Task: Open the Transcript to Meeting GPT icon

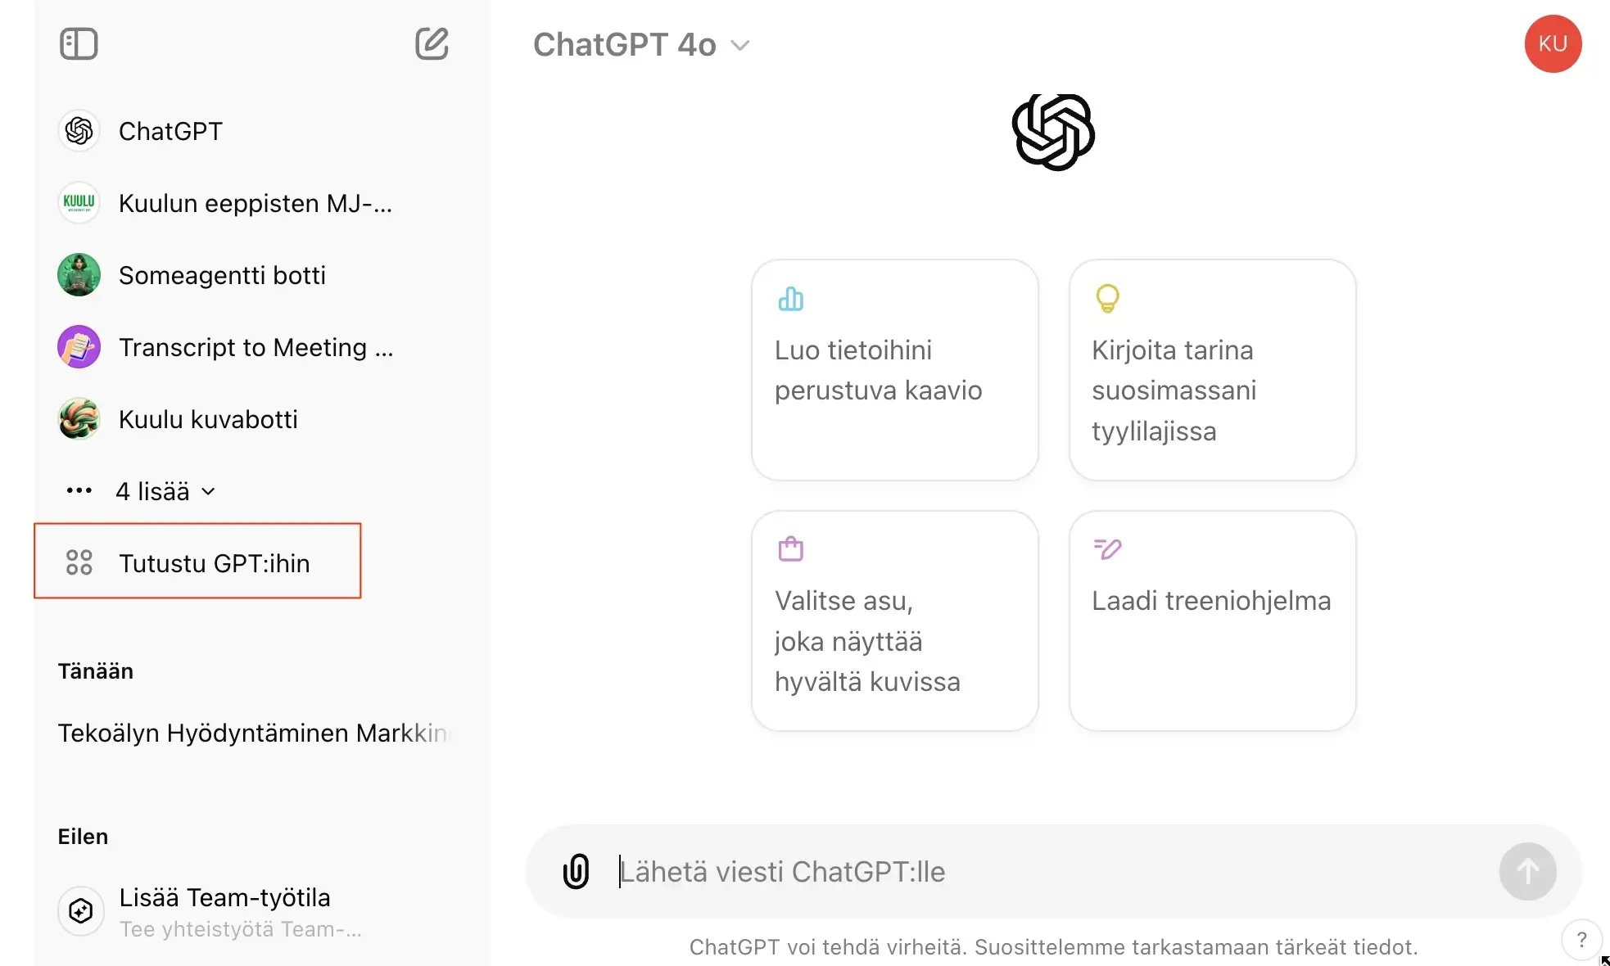Action: 79,346
